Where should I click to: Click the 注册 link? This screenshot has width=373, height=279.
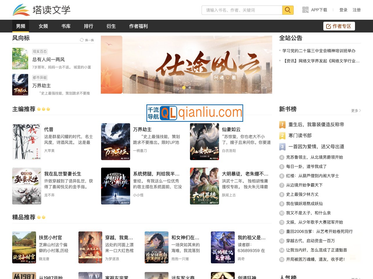pos(356,10)
